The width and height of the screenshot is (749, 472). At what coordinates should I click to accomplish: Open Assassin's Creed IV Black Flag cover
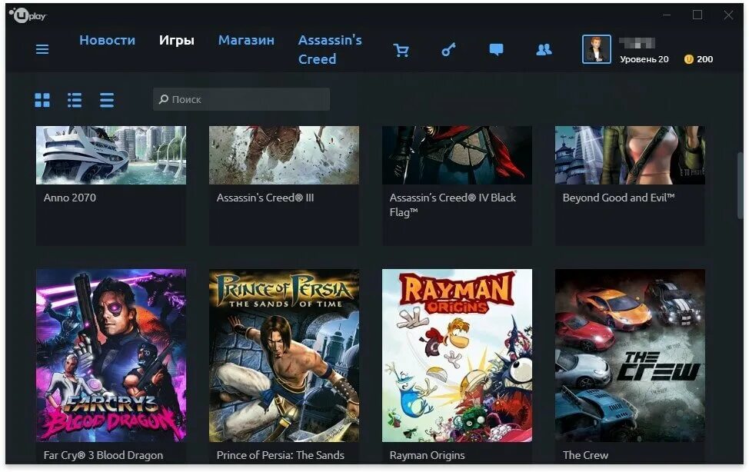[457, 155]
